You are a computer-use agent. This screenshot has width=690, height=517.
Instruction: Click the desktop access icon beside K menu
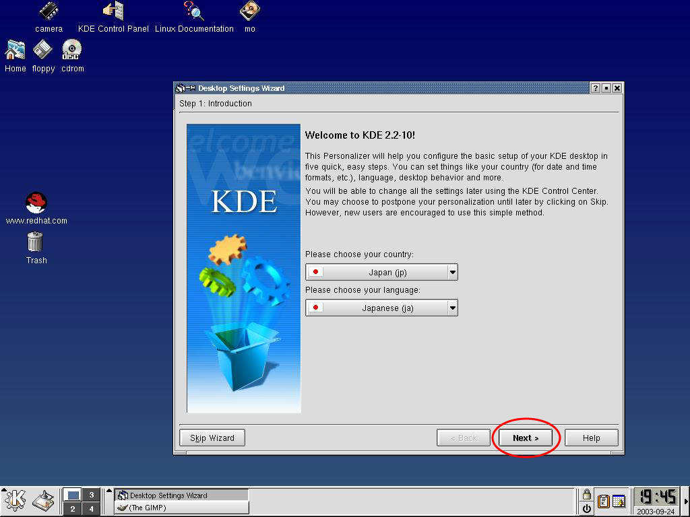[44, 501]
